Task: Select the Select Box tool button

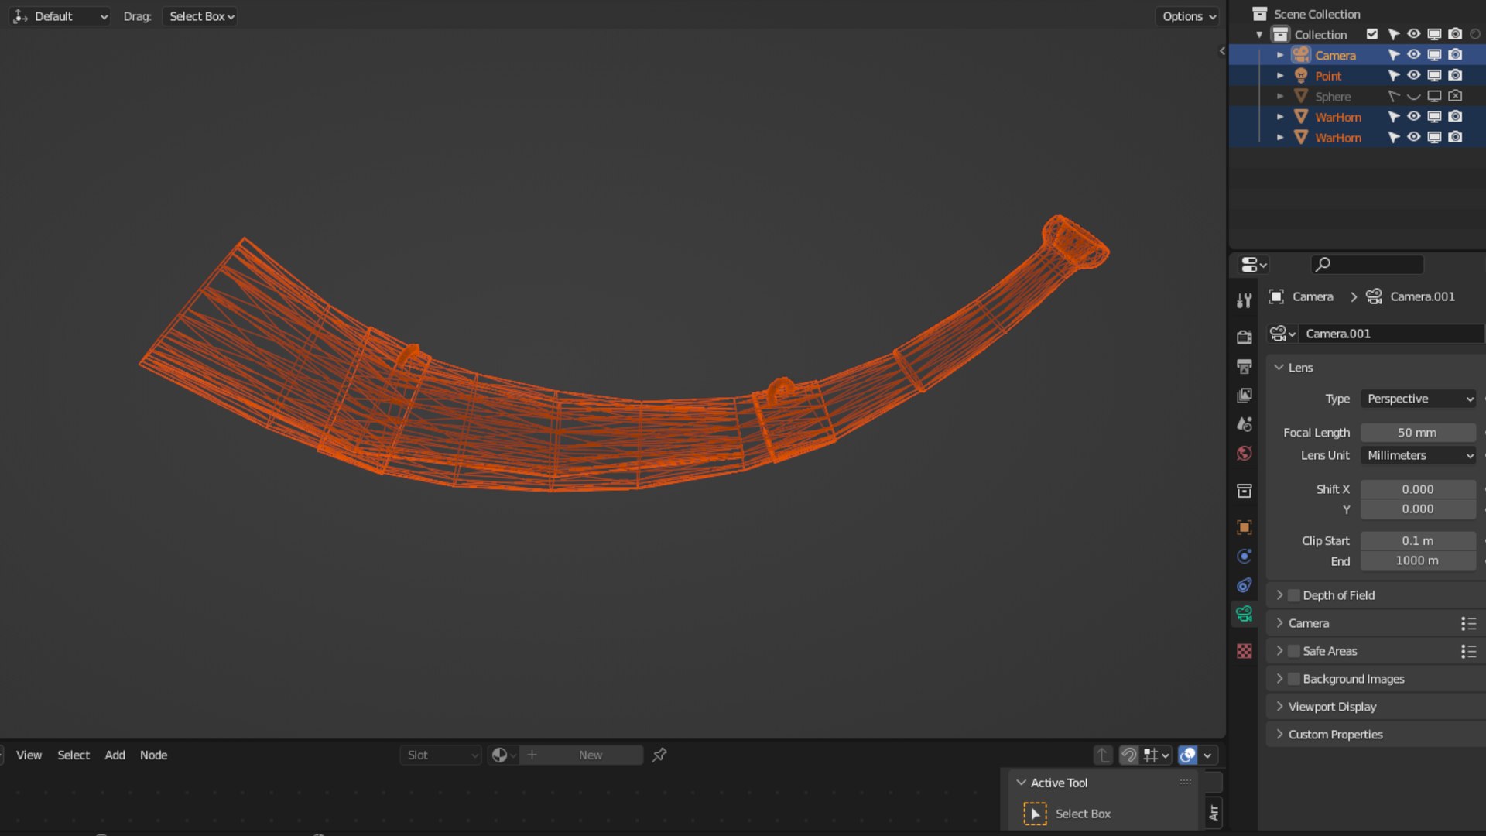Action: click(x=1035, y=814)
